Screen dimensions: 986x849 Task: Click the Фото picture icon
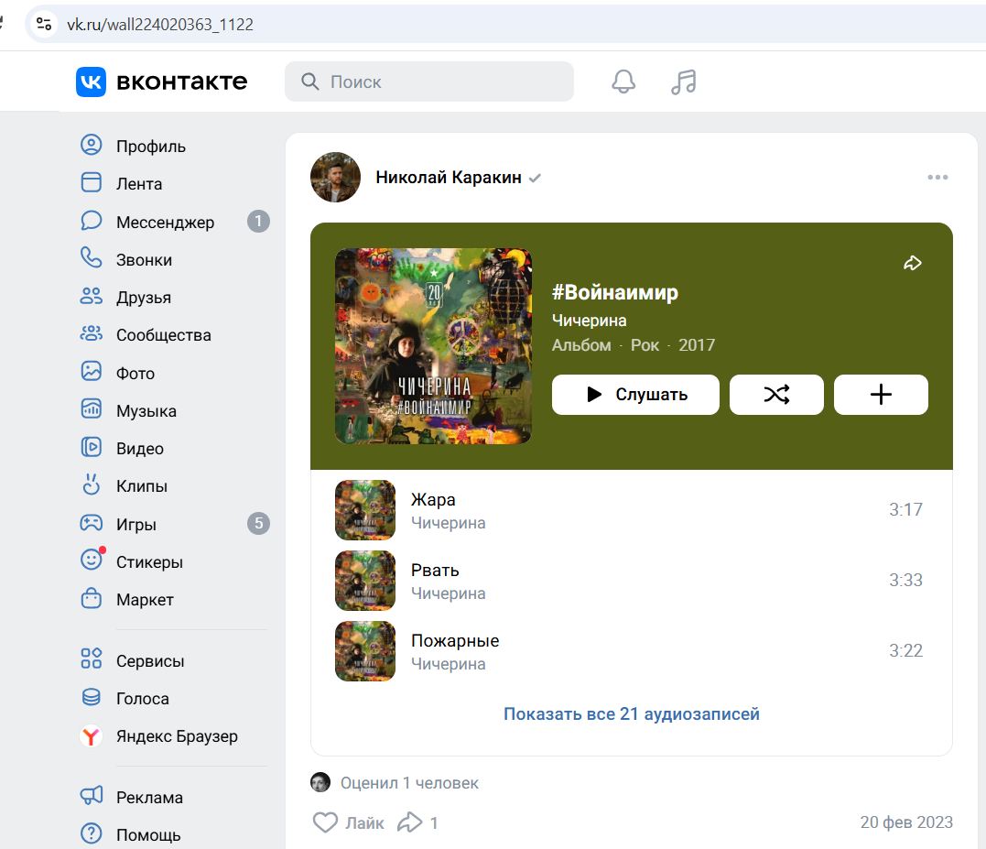(92, 371)
